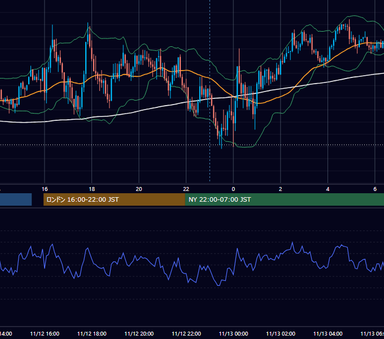
Task: Click the 18 hour label on upper axis
Action: (91, 189)
